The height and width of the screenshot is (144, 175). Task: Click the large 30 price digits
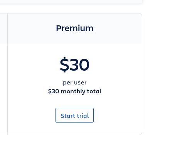coord(79,65)
